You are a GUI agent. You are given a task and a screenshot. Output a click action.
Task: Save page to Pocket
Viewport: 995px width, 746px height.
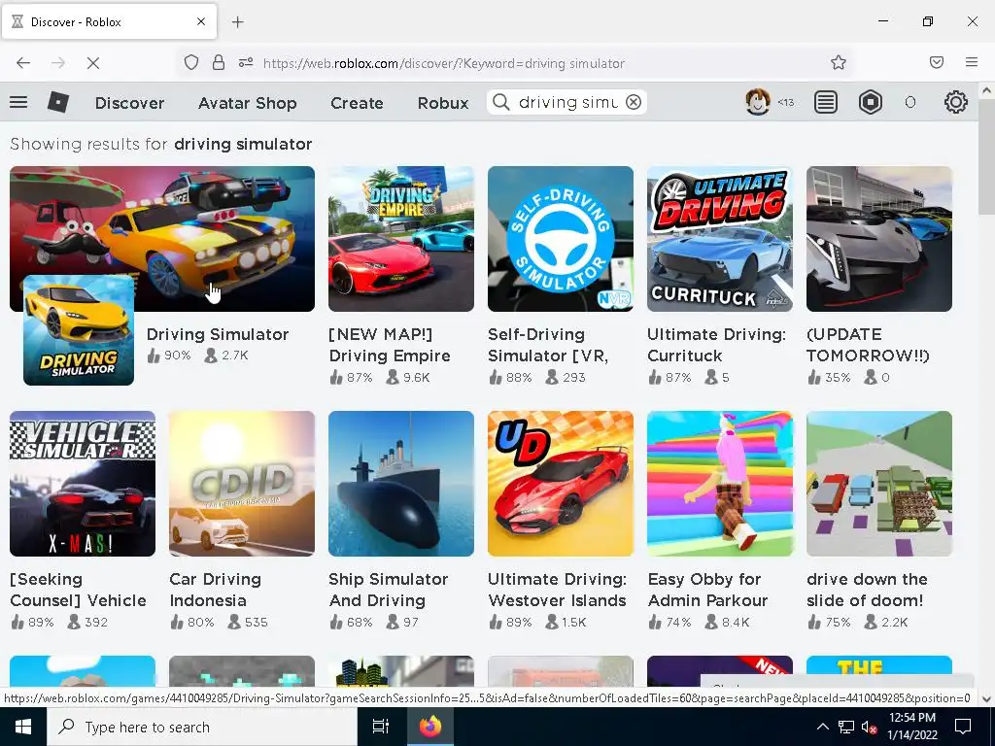937,62
